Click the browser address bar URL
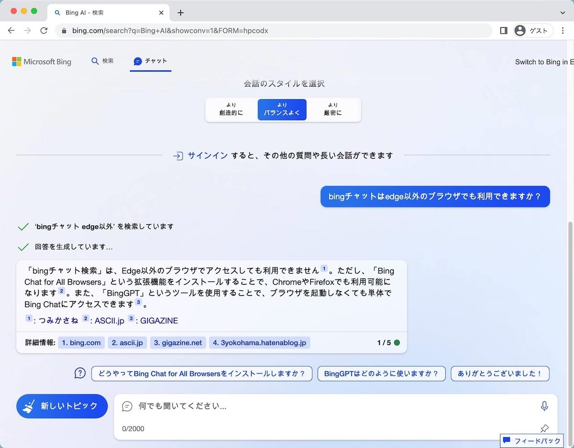Viewport: 574px width, 448px height. click(170, 31)
